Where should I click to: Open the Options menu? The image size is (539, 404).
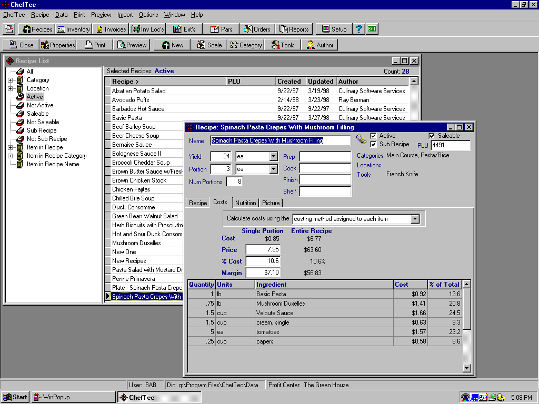click(148, 15)
